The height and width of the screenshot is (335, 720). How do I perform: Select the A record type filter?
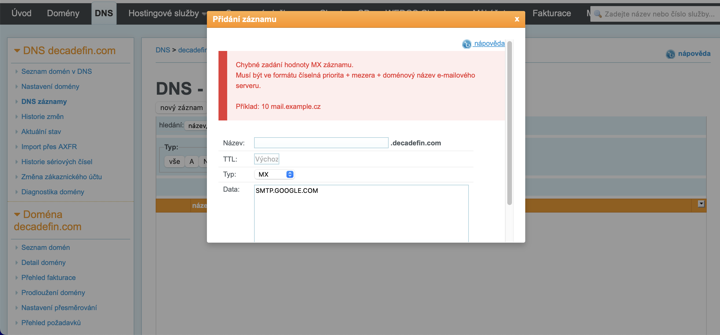pos(192,162)
